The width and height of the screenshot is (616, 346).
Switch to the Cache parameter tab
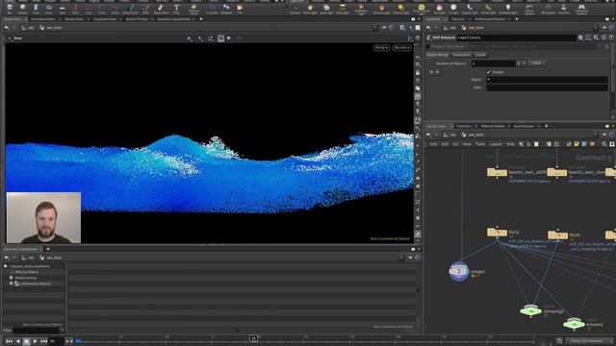pos(480,55)
